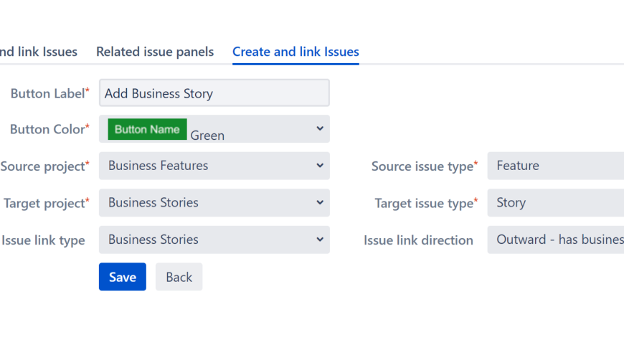Switch to the Related issue panels tab
This screenshot has height=355, width=624.
[x=155, y=52]
